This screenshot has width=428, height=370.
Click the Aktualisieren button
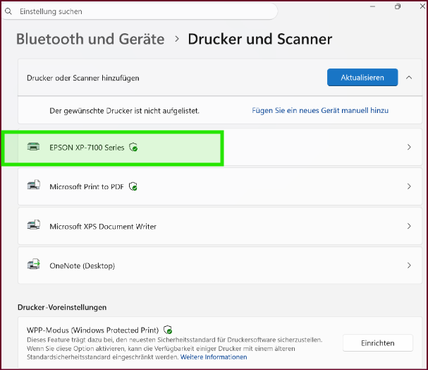[362, 78]
